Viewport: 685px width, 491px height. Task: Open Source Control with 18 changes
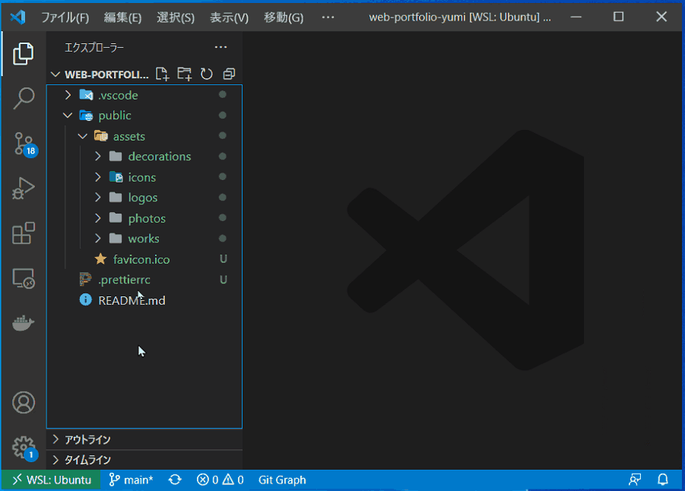(x=24, y=144)
